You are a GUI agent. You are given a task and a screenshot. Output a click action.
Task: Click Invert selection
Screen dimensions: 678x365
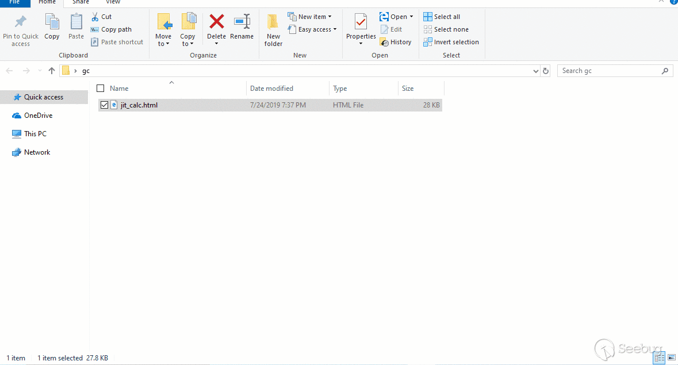pos(451,42)
